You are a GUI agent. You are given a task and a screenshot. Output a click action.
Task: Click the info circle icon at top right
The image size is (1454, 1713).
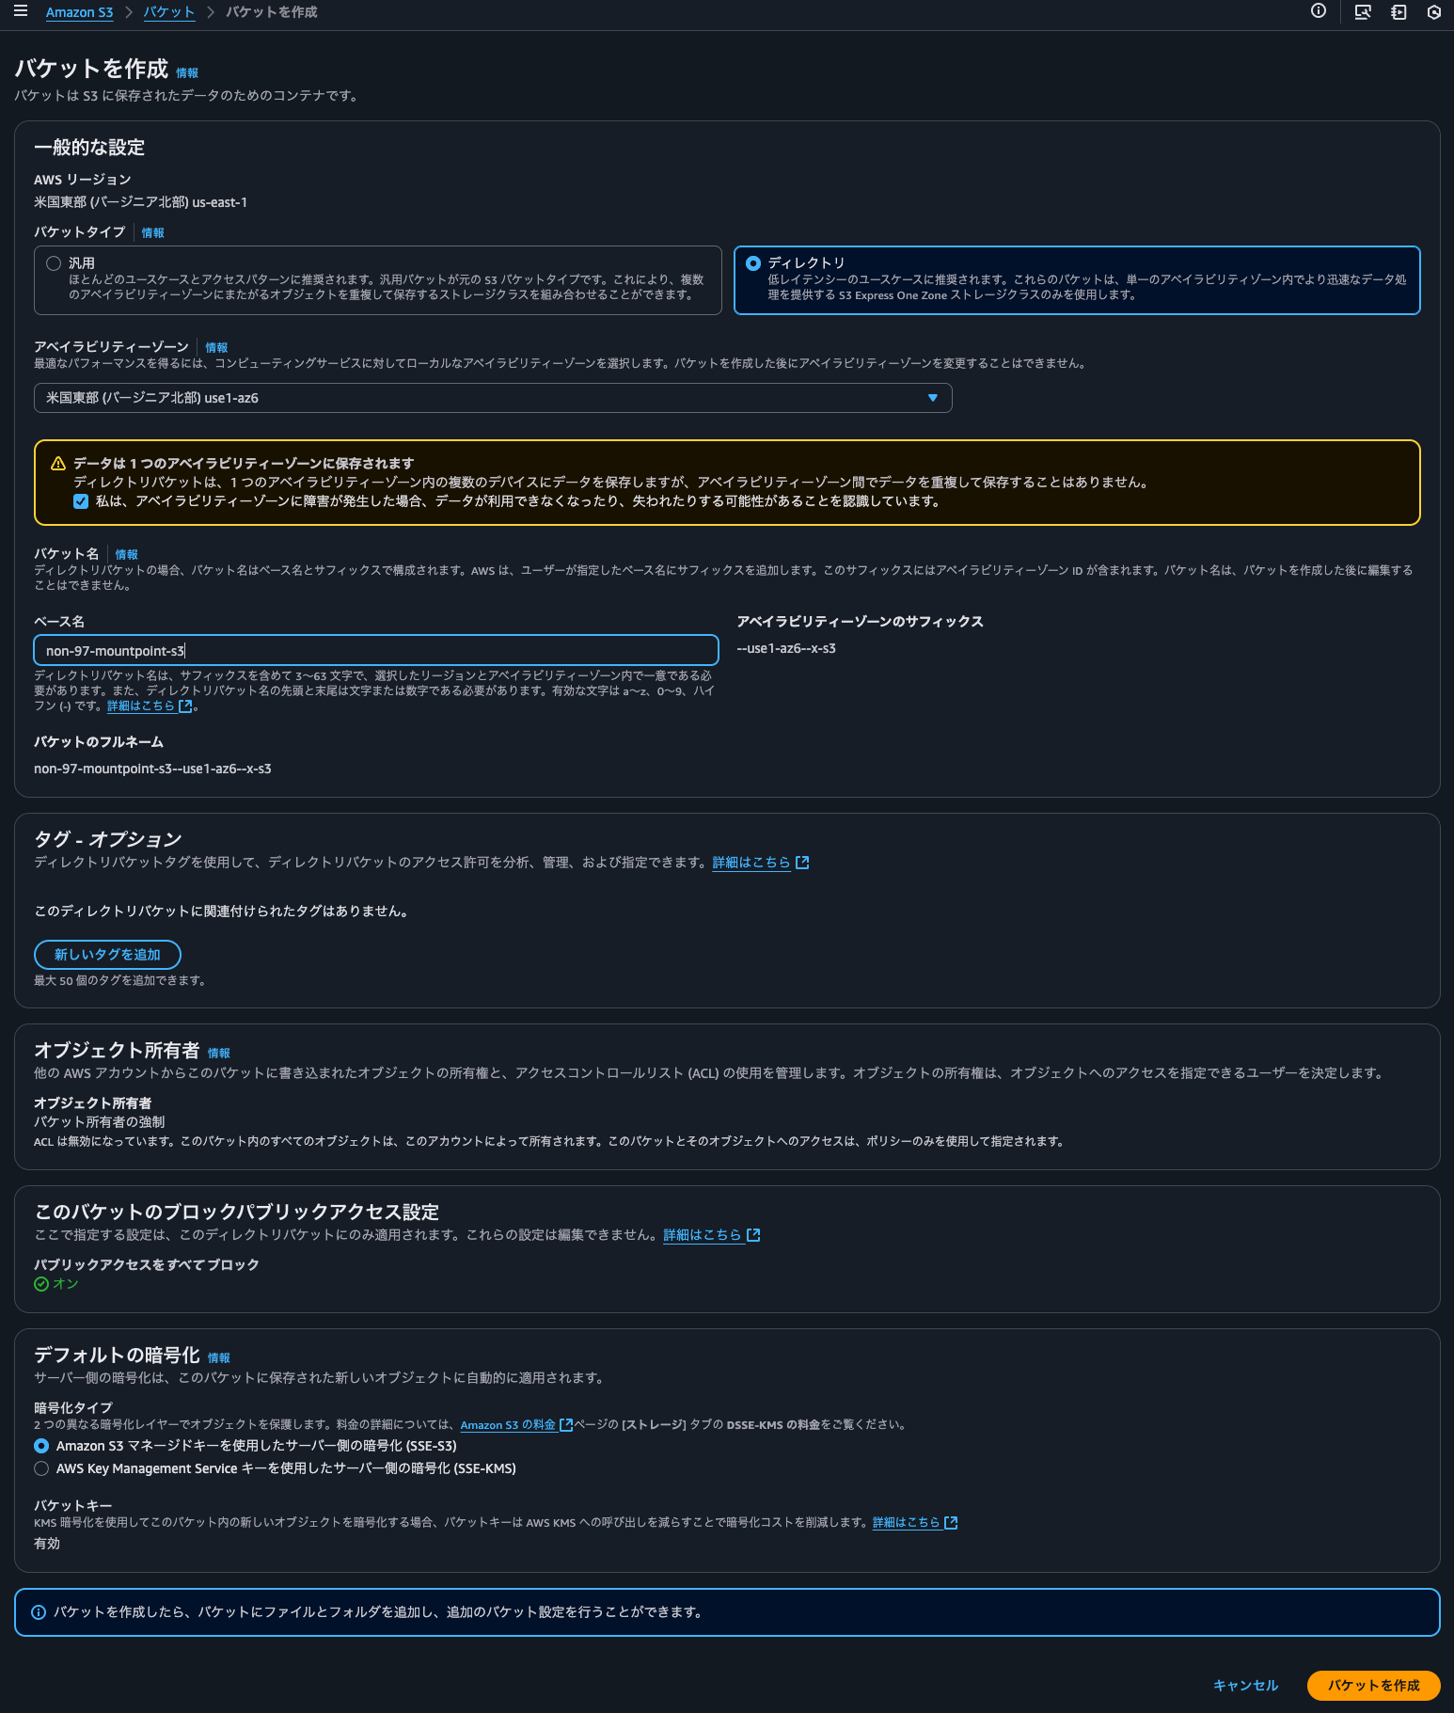click(1319, 11)
